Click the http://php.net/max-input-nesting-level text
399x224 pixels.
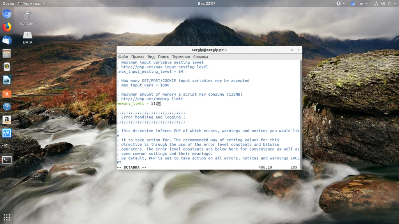[164, 67]
